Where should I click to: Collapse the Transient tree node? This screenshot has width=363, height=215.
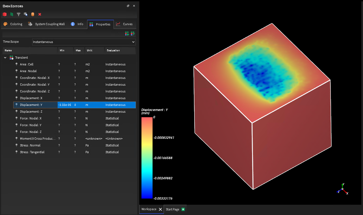pos(5,58)
